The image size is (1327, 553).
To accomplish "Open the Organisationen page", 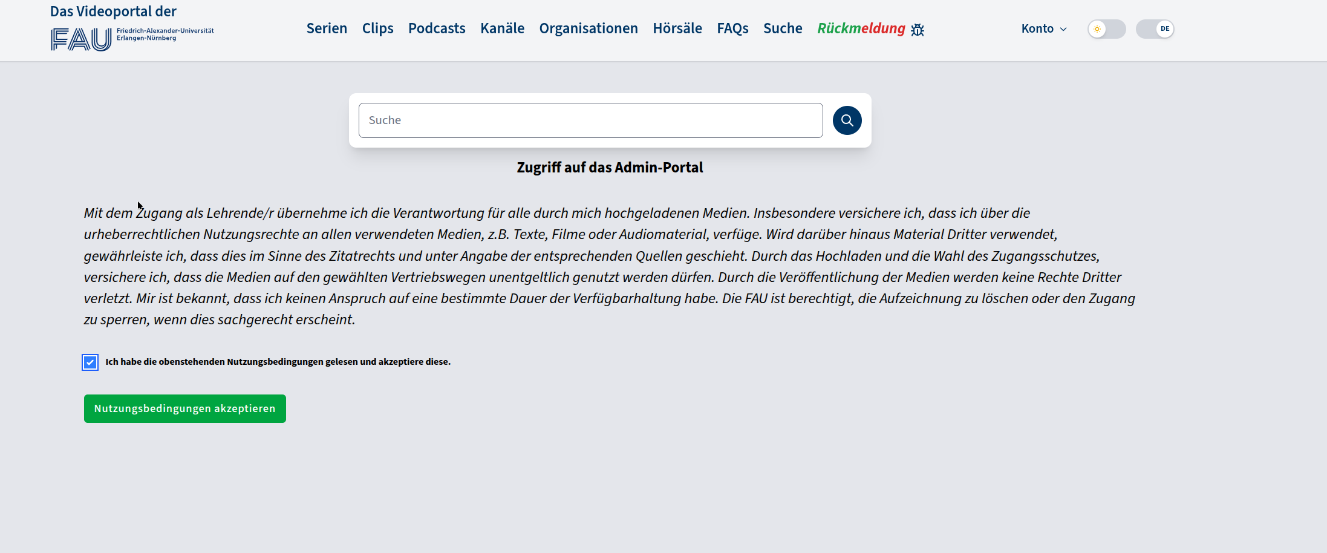I will click(x=588, y=28).
